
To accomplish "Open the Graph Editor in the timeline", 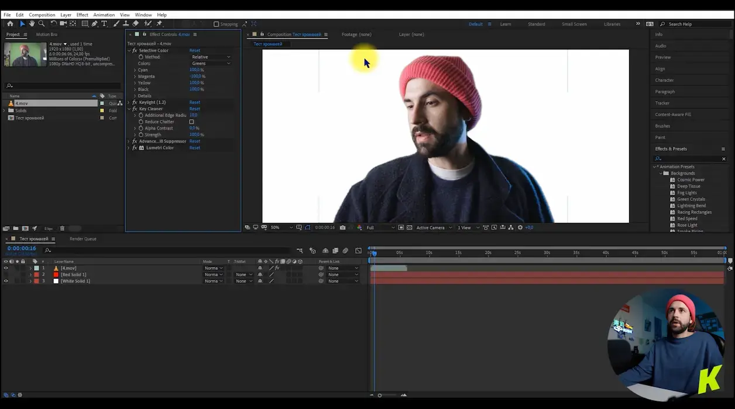I will (358, 251).
